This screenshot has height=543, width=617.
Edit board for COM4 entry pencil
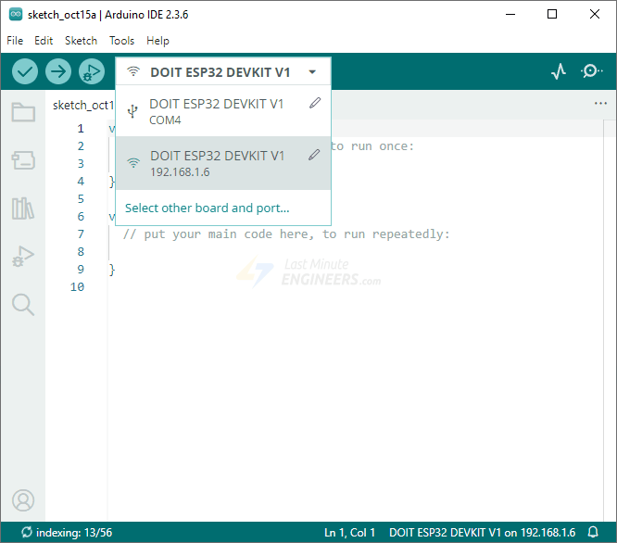click(315, 103)
